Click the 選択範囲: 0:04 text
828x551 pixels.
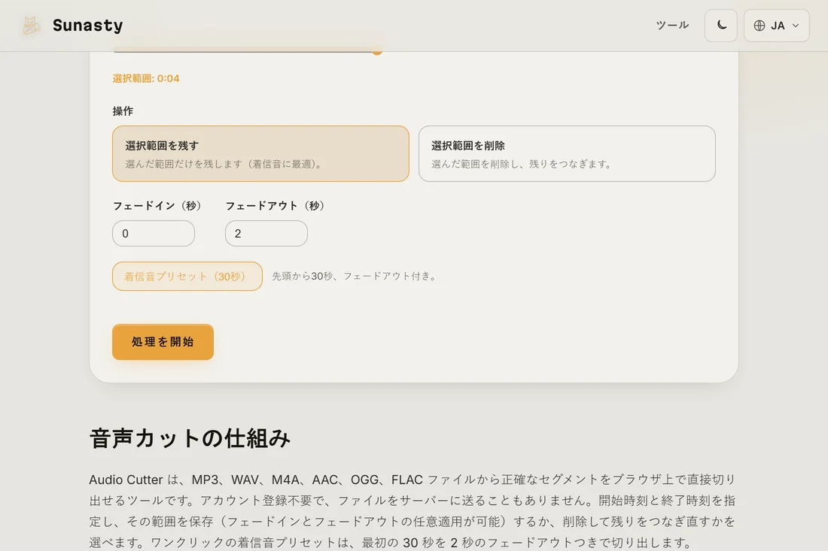[146, 79]
